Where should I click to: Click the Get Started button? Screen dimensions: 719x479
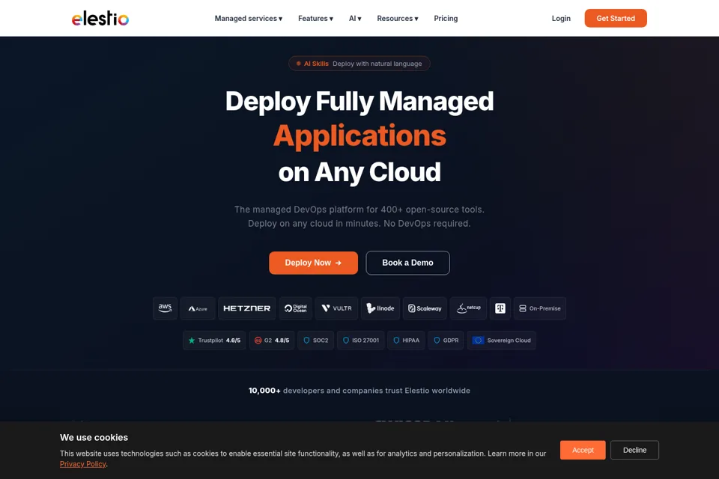616,18
